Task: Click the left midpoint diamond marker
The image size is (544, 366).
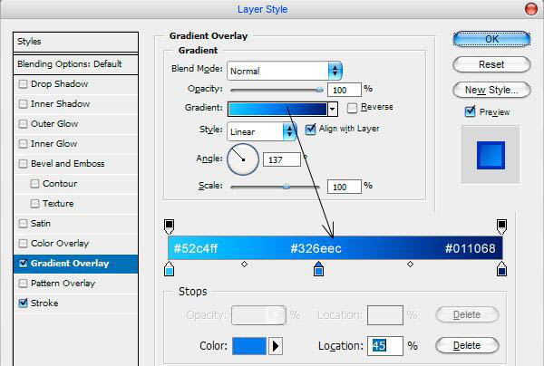Action: click(244, 265)
